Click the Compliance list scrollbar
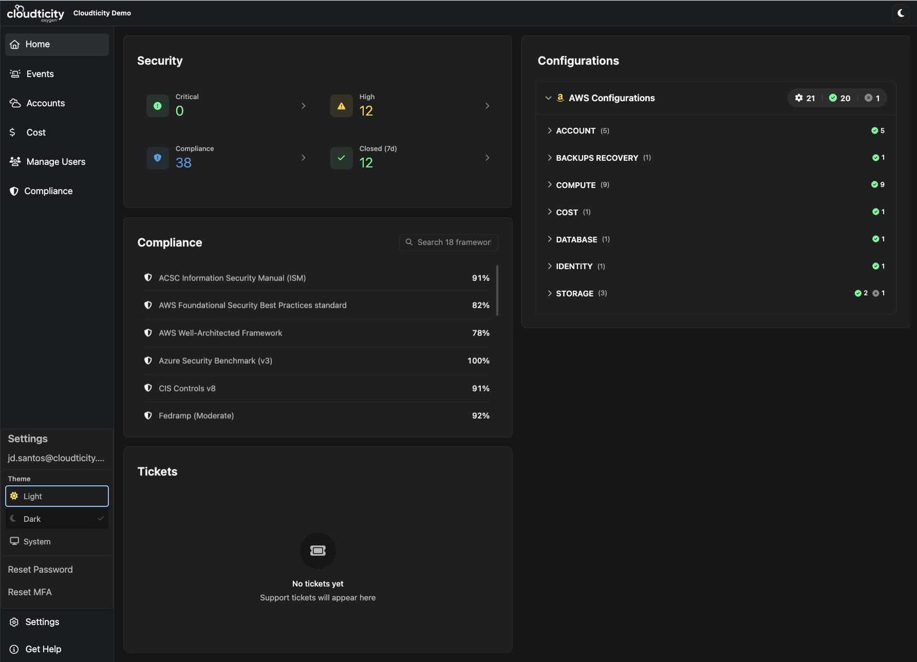917x662 pixels. [497, 290]
